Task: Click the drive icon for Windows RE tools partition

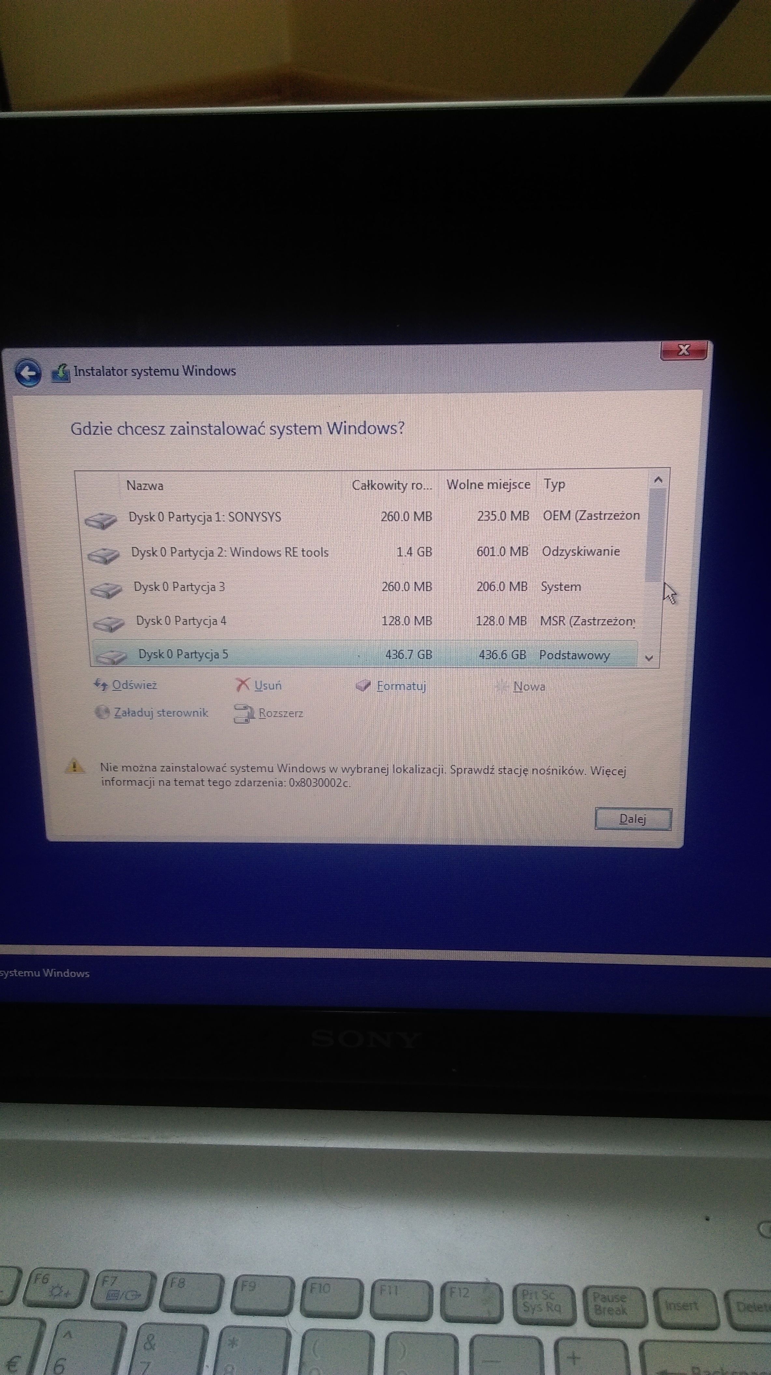Action: tap(104, 556)
